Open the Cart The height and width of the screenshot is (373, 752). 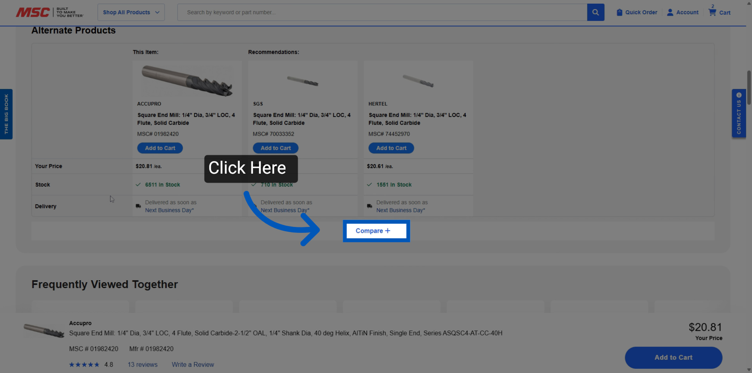pos(719,11)
